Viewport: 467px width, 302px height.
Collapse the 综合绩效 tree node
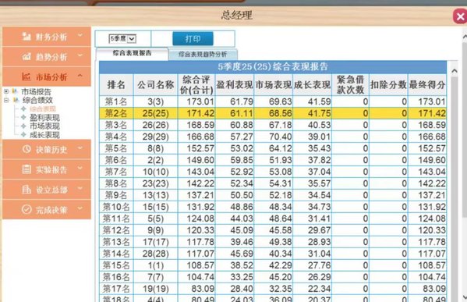click(x=6, y=100)
